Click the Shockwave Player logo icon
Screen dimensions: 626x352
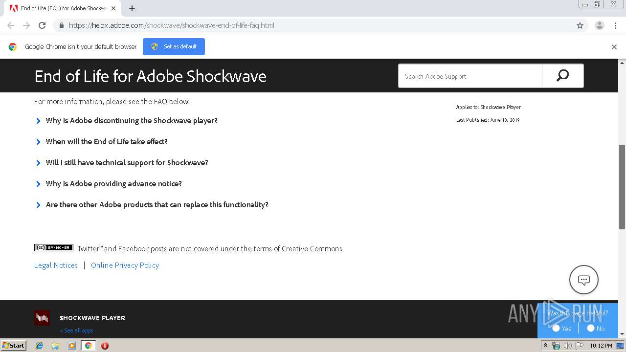42,318
